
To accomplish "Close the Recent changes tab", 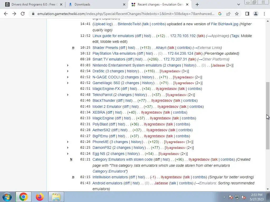I will point(187,4).
